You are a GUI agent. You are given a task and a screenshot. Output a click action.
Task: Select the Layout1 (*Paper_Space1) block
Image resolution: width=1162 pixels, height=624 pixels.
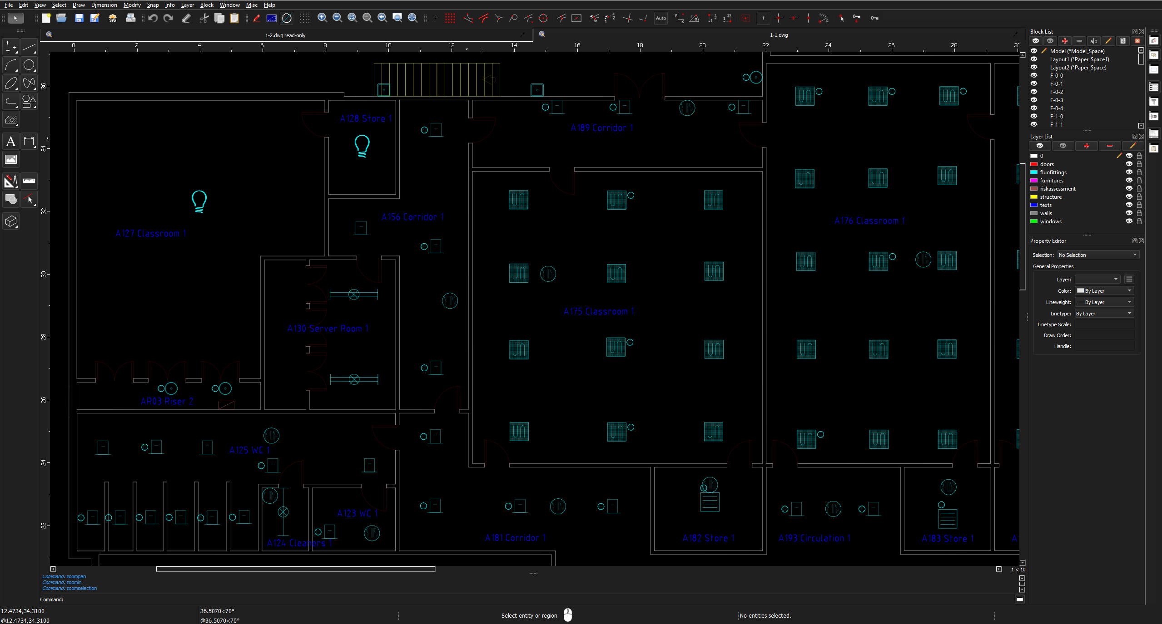(x=1079, y=59)
